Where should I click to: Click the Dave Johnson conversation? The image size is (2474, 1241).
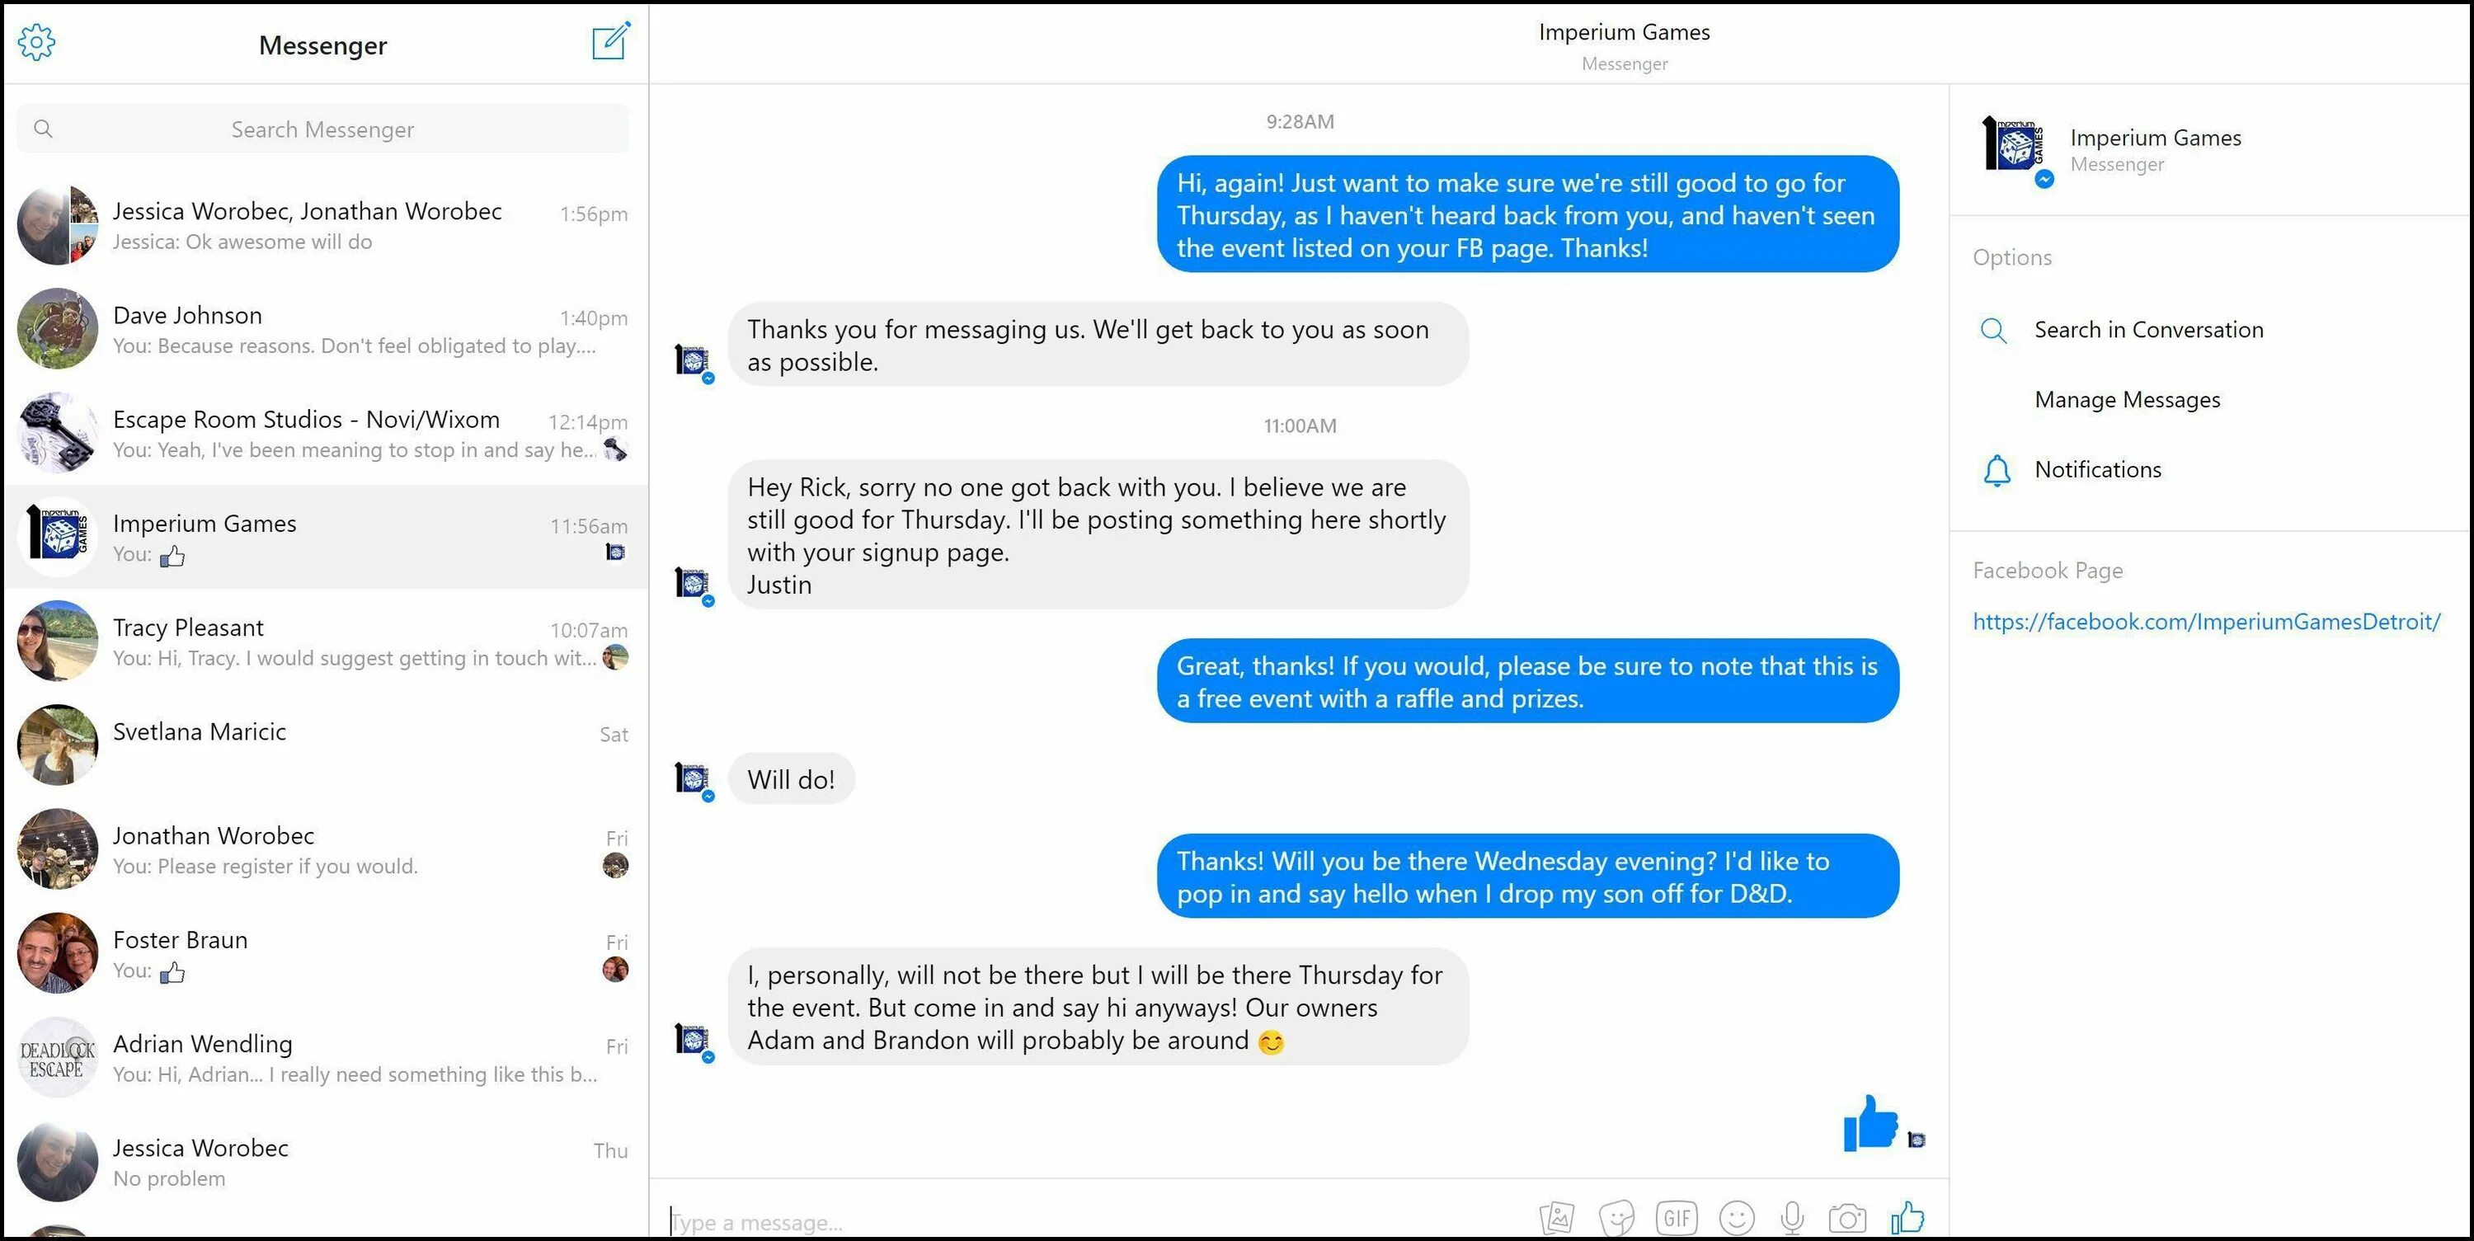pos(323,327)
